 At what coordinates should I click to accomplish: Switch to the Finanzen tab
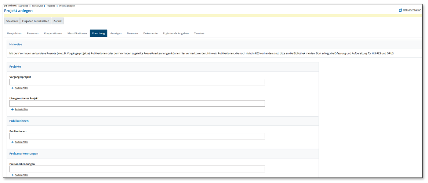132,34
